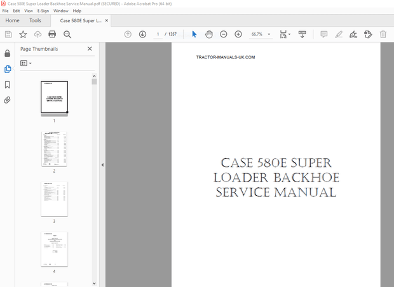
Task: Select the Case 580E Super L... document tab
Action: tap(81, 20)
